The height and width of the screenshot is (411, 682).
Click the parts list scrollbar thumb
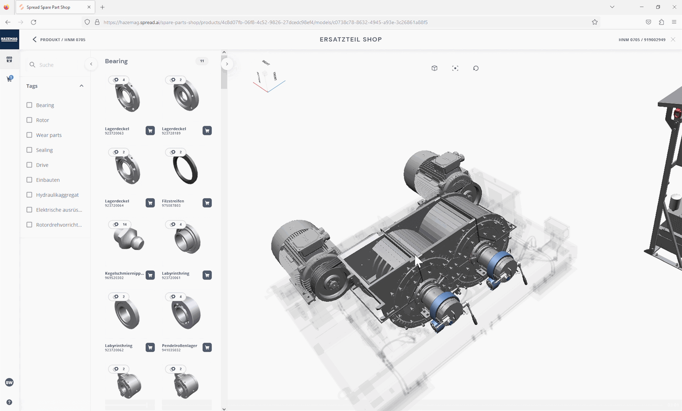(x=224, y=72)
